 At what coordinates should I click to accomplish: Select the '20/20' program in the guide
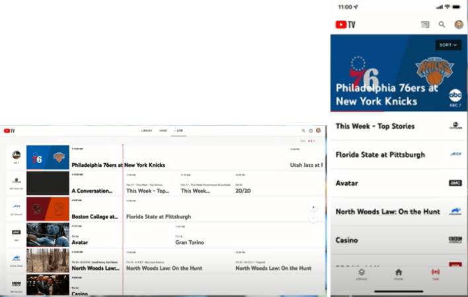coord(243,191)
